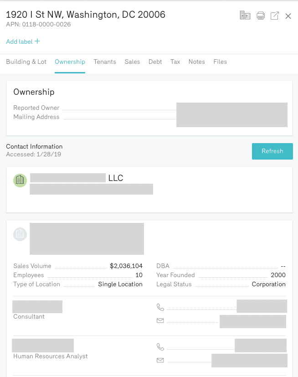Open the Notes tab
This screenshot has height=377, width=298.
[196, 62]
